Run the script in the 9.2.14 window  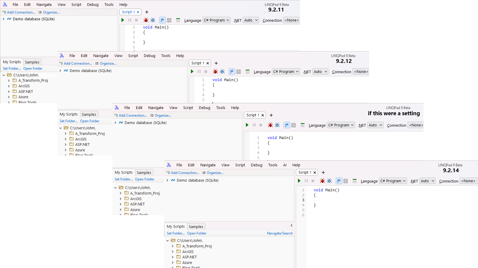pyautogui.click(x=299, y=181)
